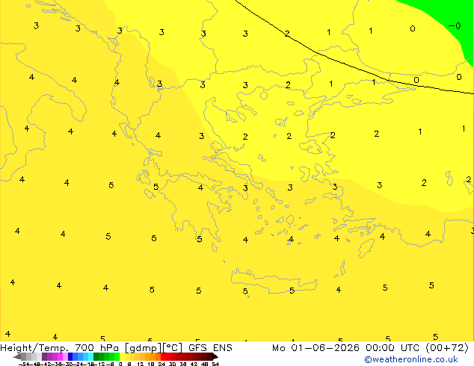Click the dark blue swatch at legend value -30
The height and width of the screenshot is (366, 474).
70,356
